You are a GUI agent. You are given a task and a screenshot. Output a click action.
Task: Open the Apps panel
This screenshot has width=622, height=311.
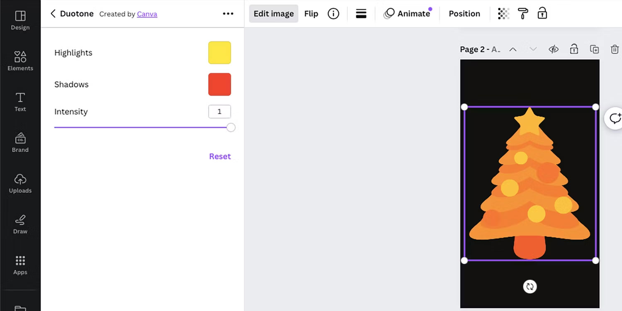20,265
